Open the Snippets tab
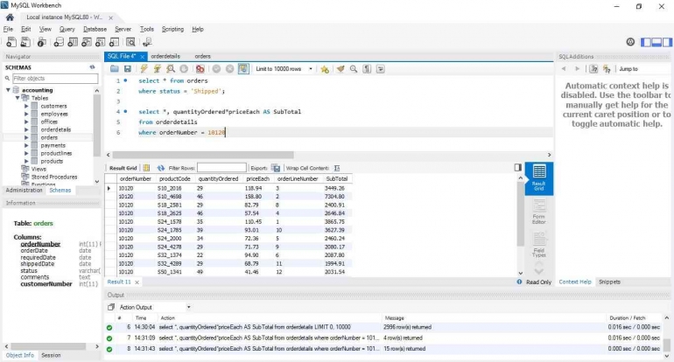Image resolution: width=674 pixels, height=362 pixels. pos(609,282)
